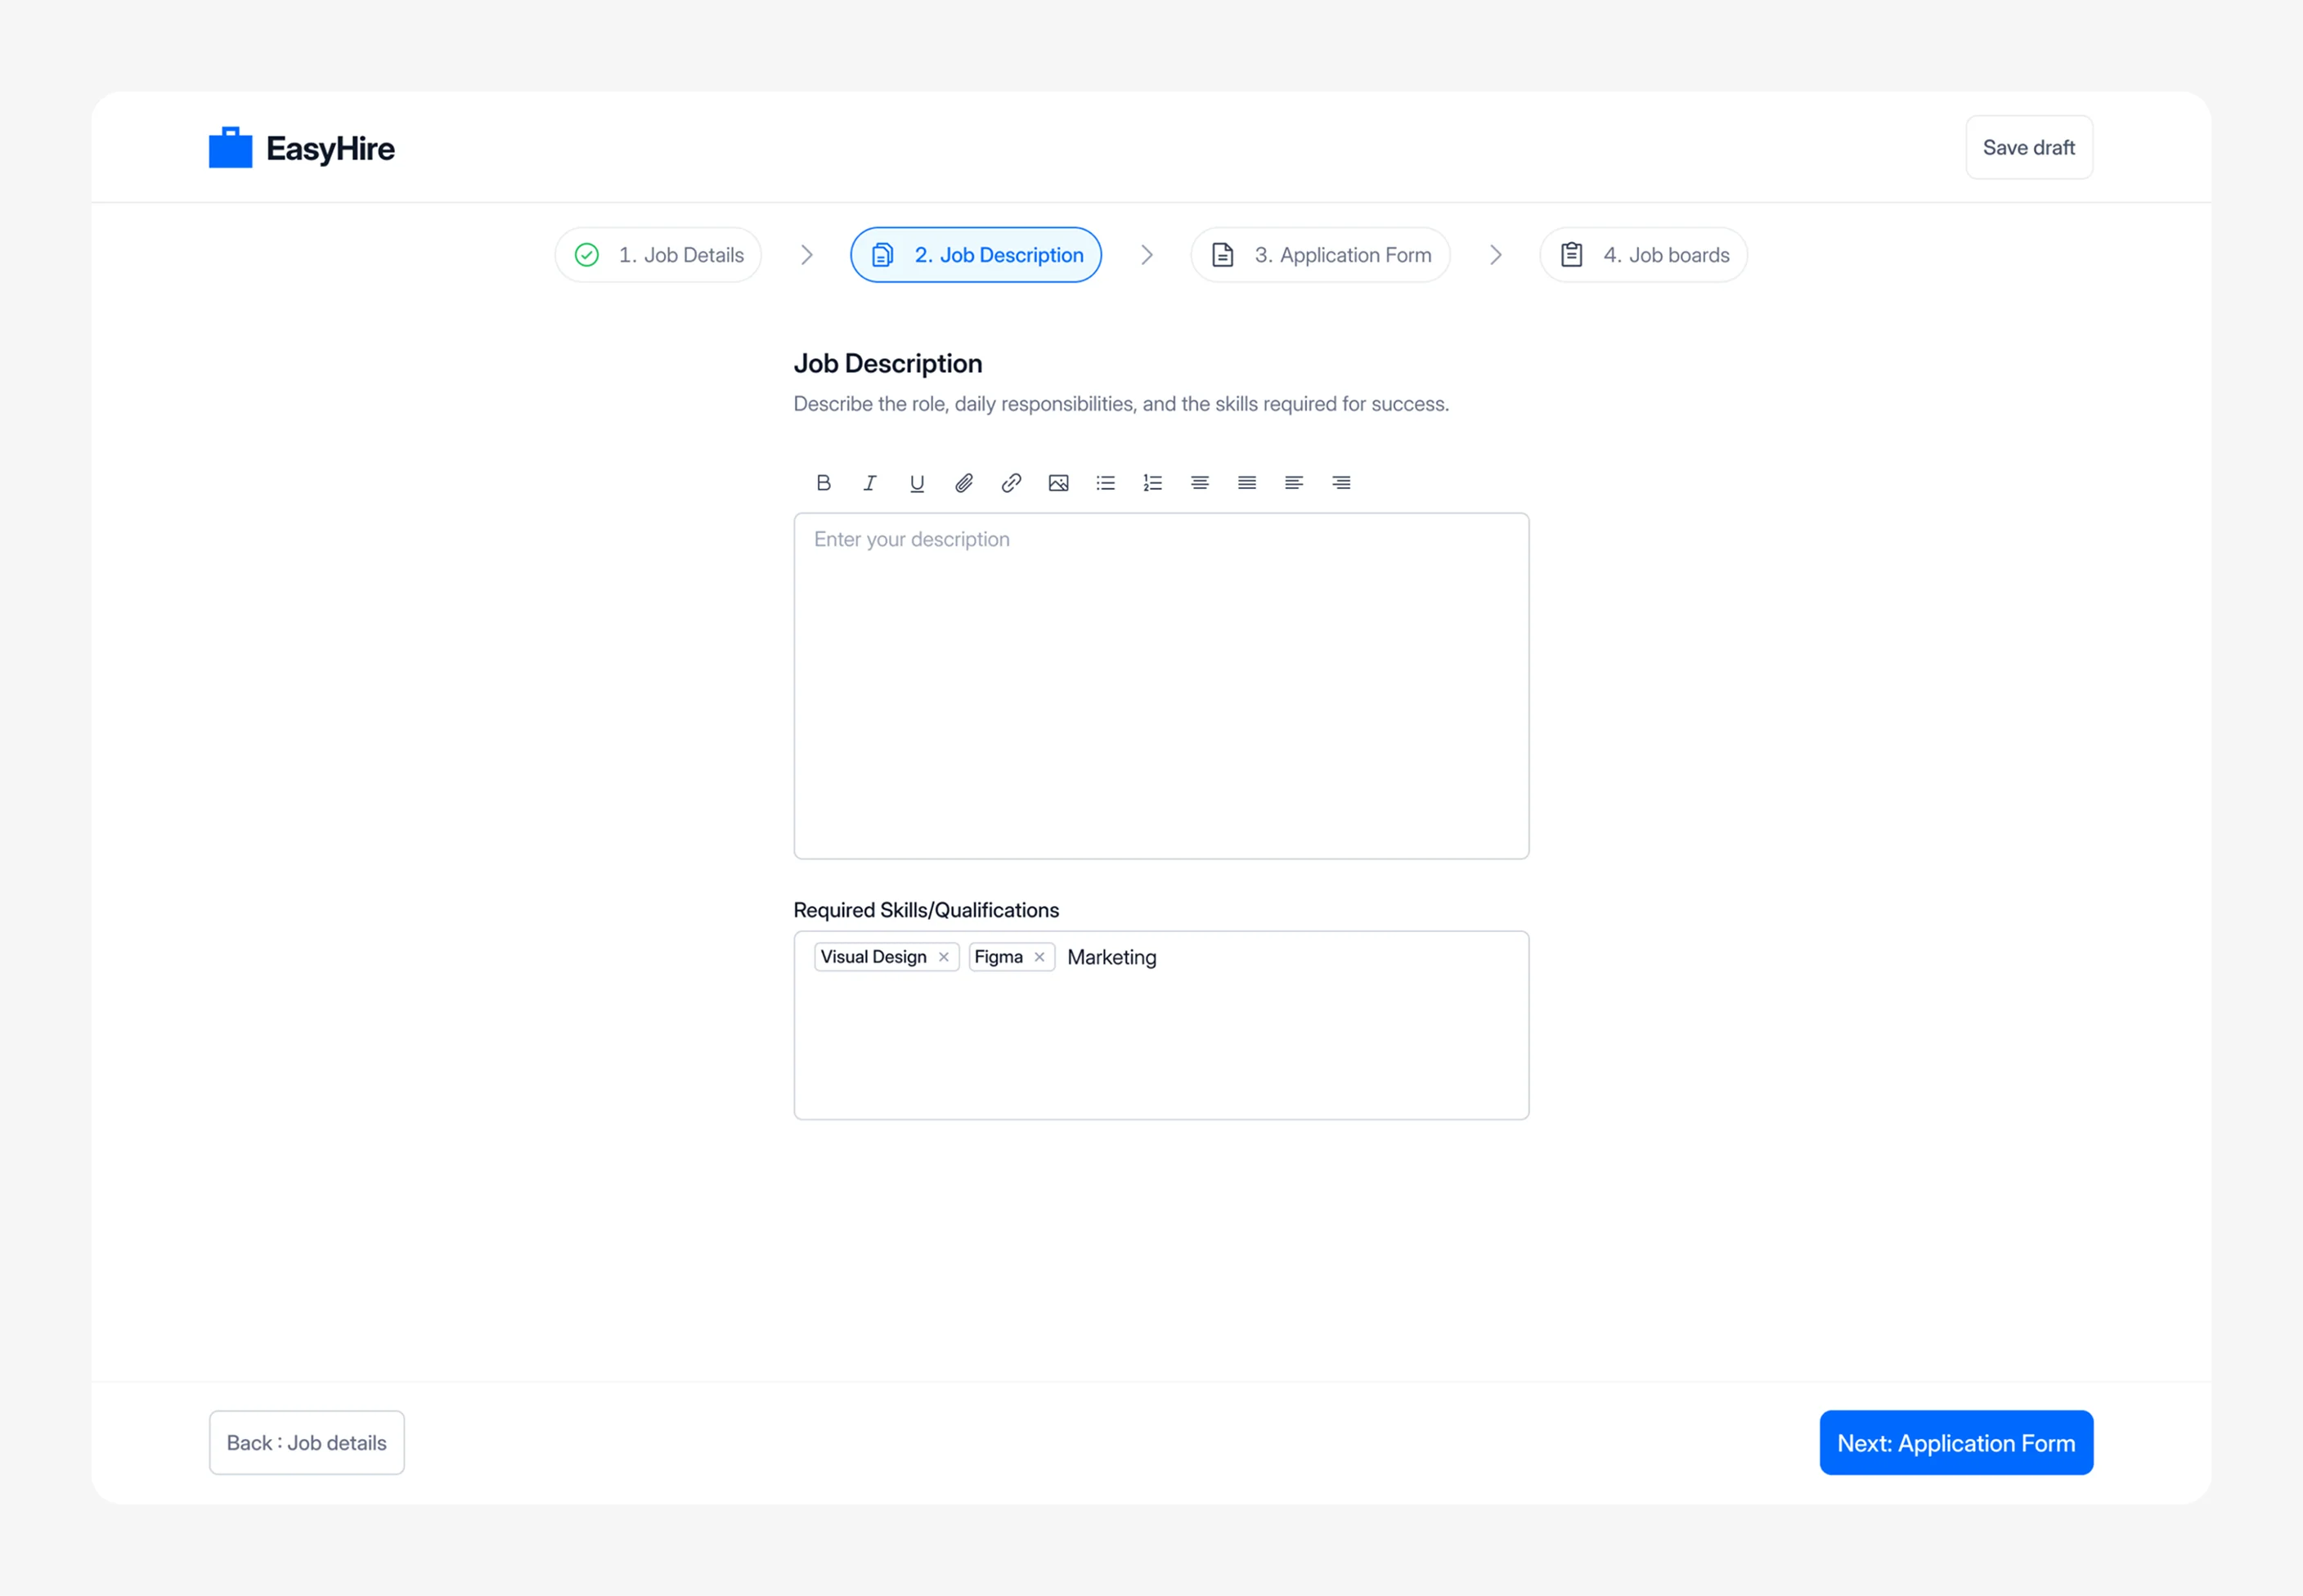
Task: Insert a hyperlink with the link icon
Action: click(x=1011, y=483)
